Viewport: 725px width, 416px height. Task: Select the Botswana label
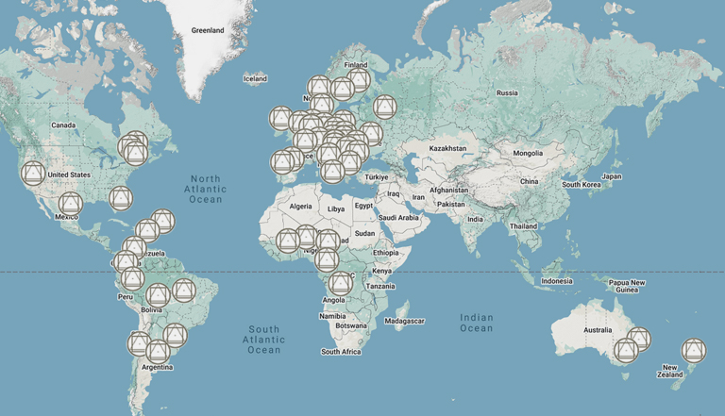(351, 325)
